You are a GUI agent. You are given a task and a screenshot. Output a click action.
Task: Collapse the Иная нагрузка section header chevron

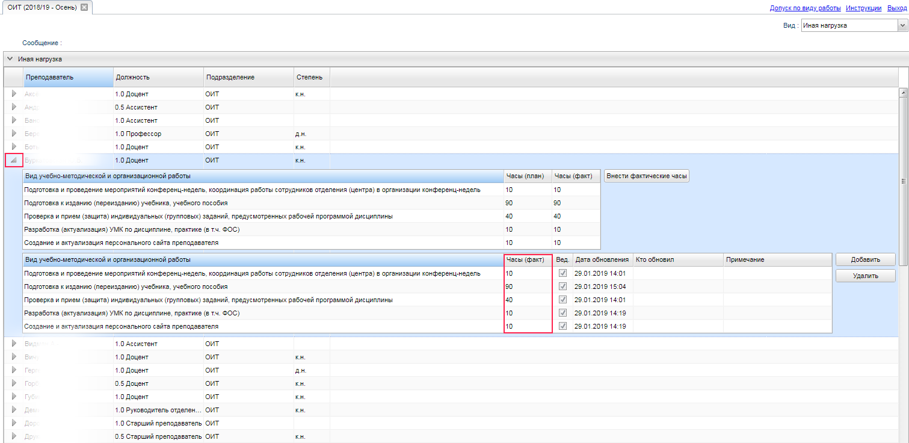point(10,59)
